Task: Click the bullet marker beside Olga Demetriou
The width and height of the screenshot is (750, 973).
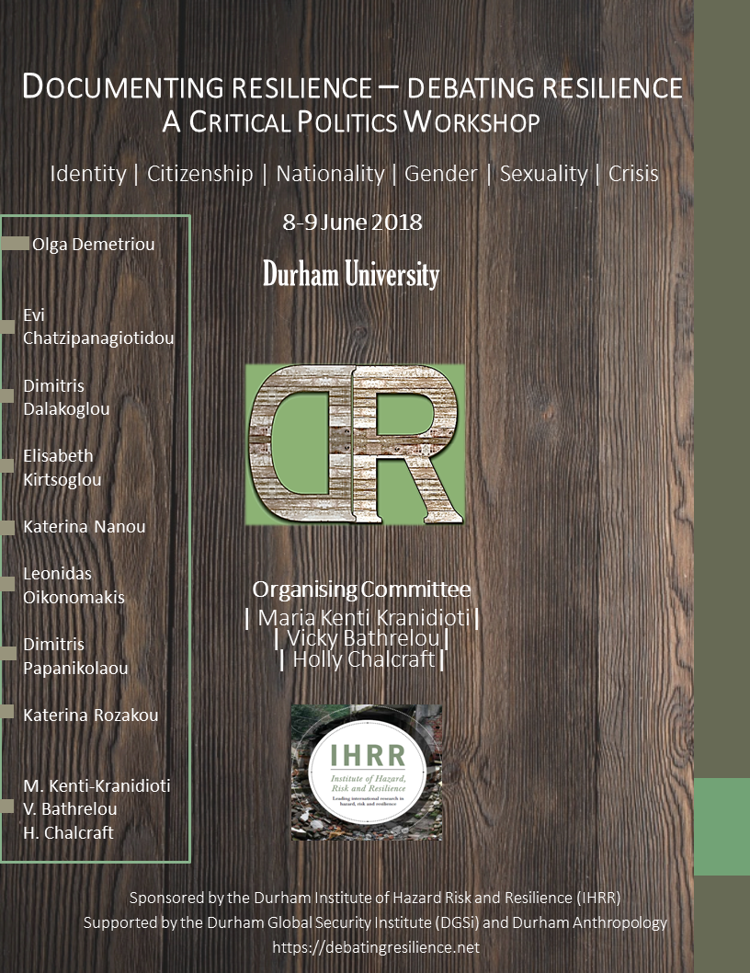Action: coord(15,244)
